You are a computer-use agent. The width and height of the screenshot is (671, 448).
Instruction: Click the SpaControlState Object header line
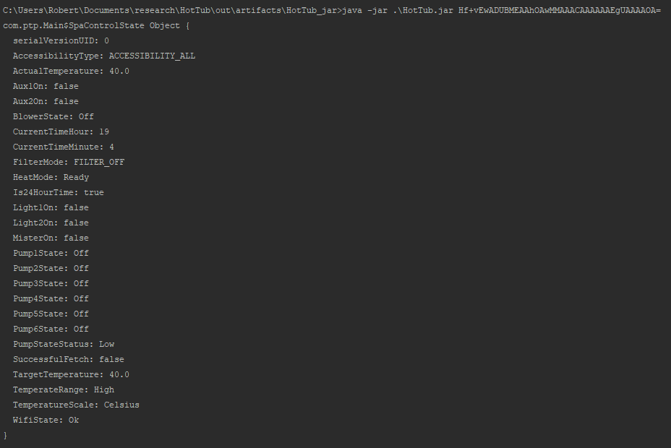pos(96,25)
